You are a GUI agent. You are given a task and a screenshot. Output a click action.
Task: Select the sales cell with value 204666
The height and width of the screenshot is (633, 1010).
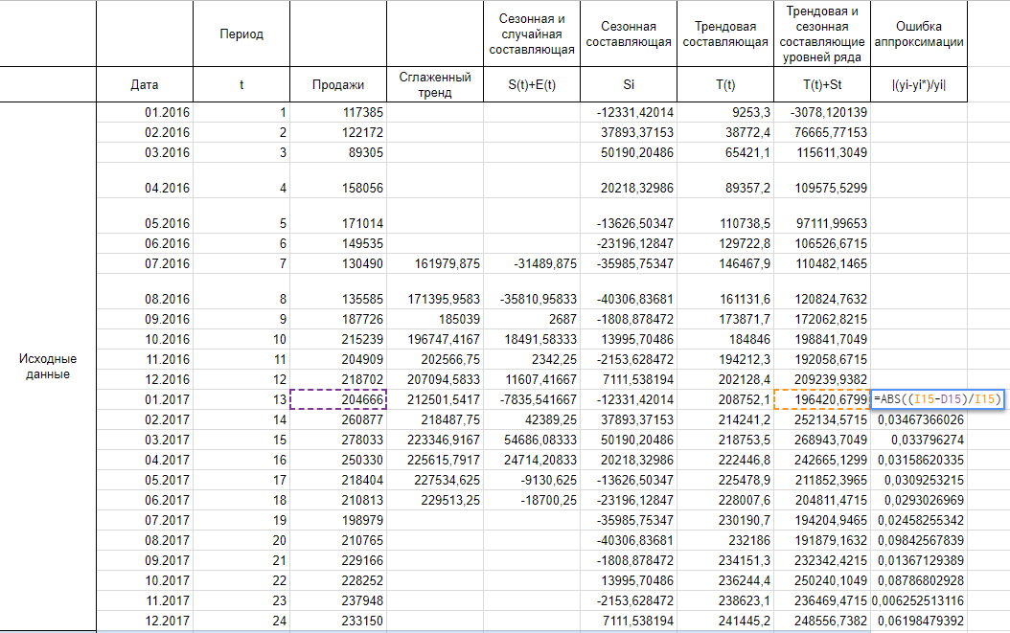tap(337, 399)
